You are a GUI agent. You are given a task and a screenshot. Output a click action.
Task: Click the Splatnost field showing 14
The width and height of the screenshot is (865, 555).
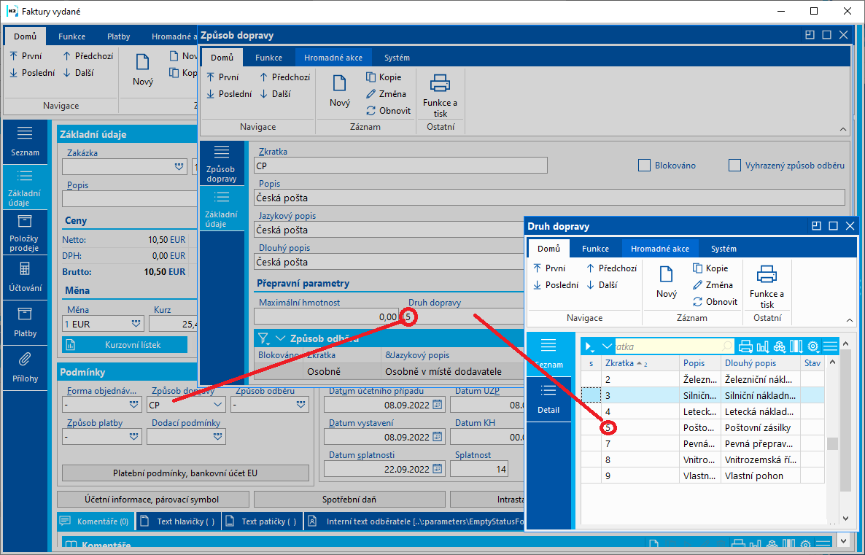tap(479, 469)
